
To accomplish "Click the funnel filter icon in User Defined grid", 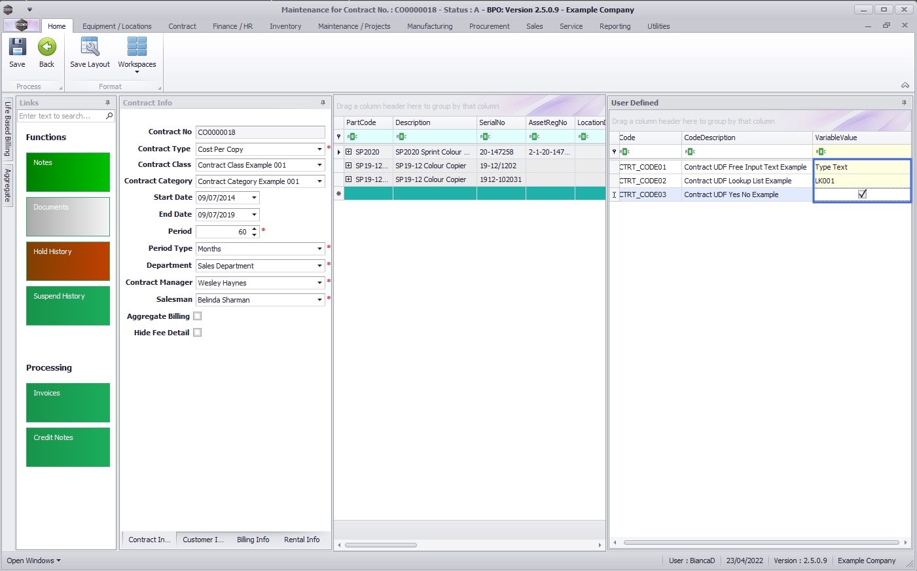I will 614,152.
